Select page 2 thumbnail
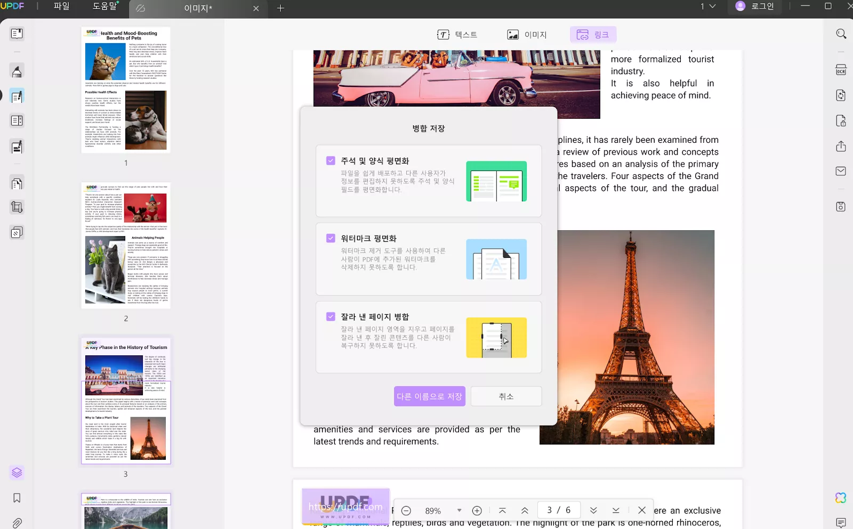This screenshot has width=853, height=529. coord(126,246)
